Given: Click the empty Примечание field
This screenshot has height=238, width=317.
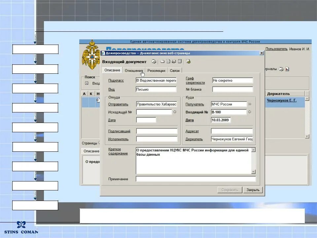Looking at the screenshot, I should pos(196,179).
